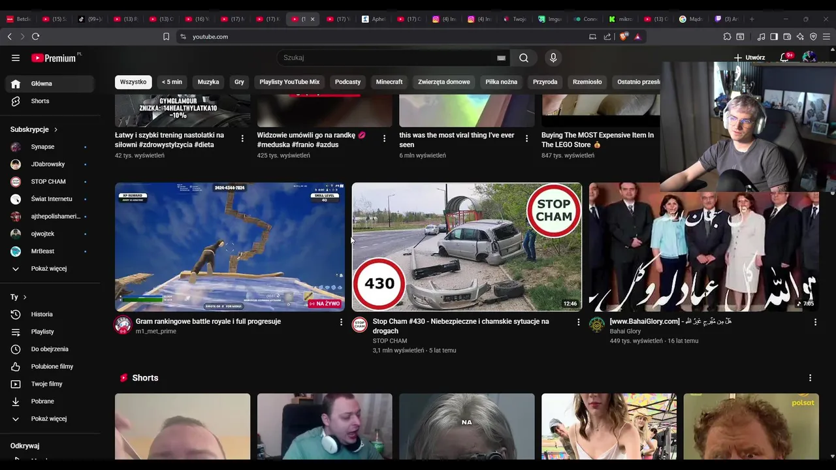Start voice search with microphone icon

553,58
